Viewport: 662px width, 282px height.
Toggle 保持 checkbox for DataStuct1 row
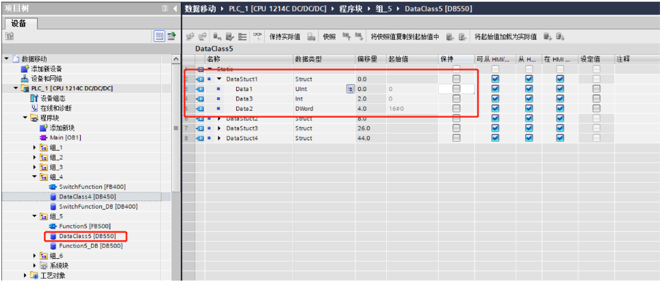(456, 79)
